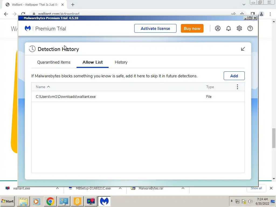Screen dimensions: 276x207
Task: Click the Malwarebytes logo
Action: (28, 28)
